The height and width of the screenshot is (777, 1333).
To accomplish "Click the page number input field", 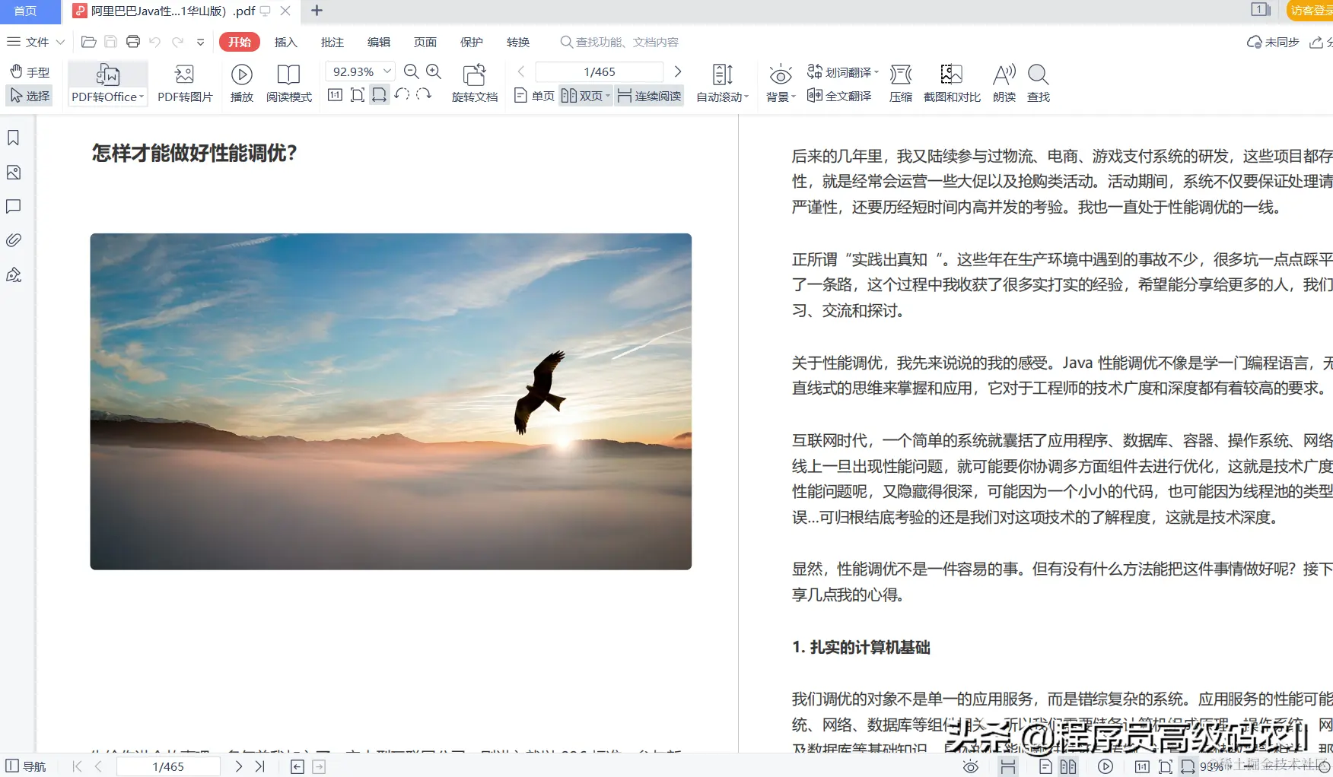I will [x=599, y=71].
